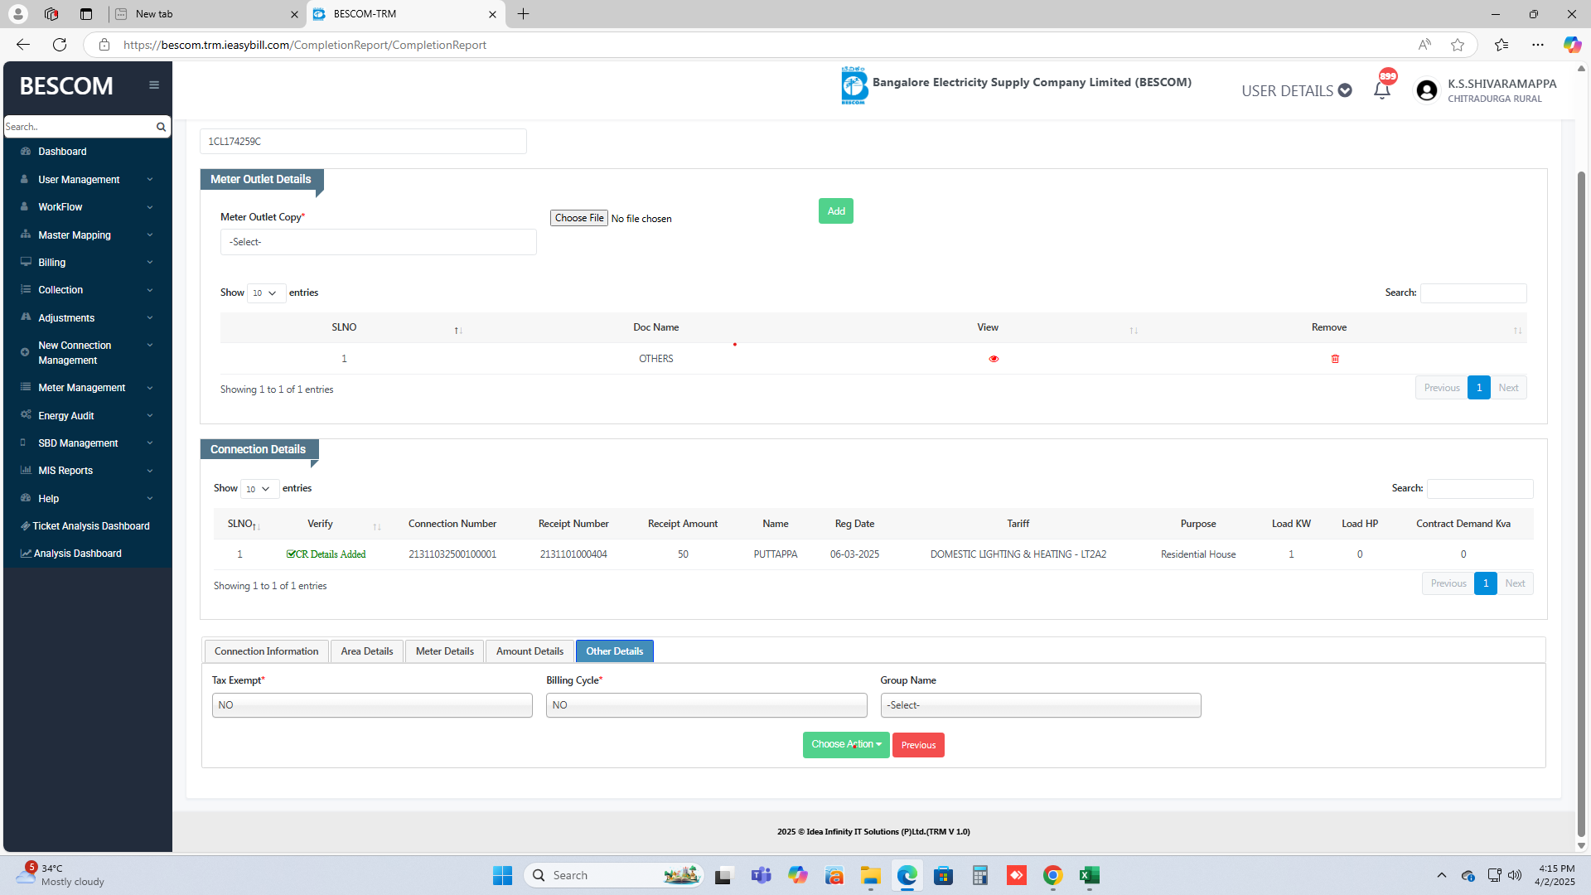Open Google Chrome from the taskbar
1591x895 pixels.
pyautogui.click(x=1052, y=875)
